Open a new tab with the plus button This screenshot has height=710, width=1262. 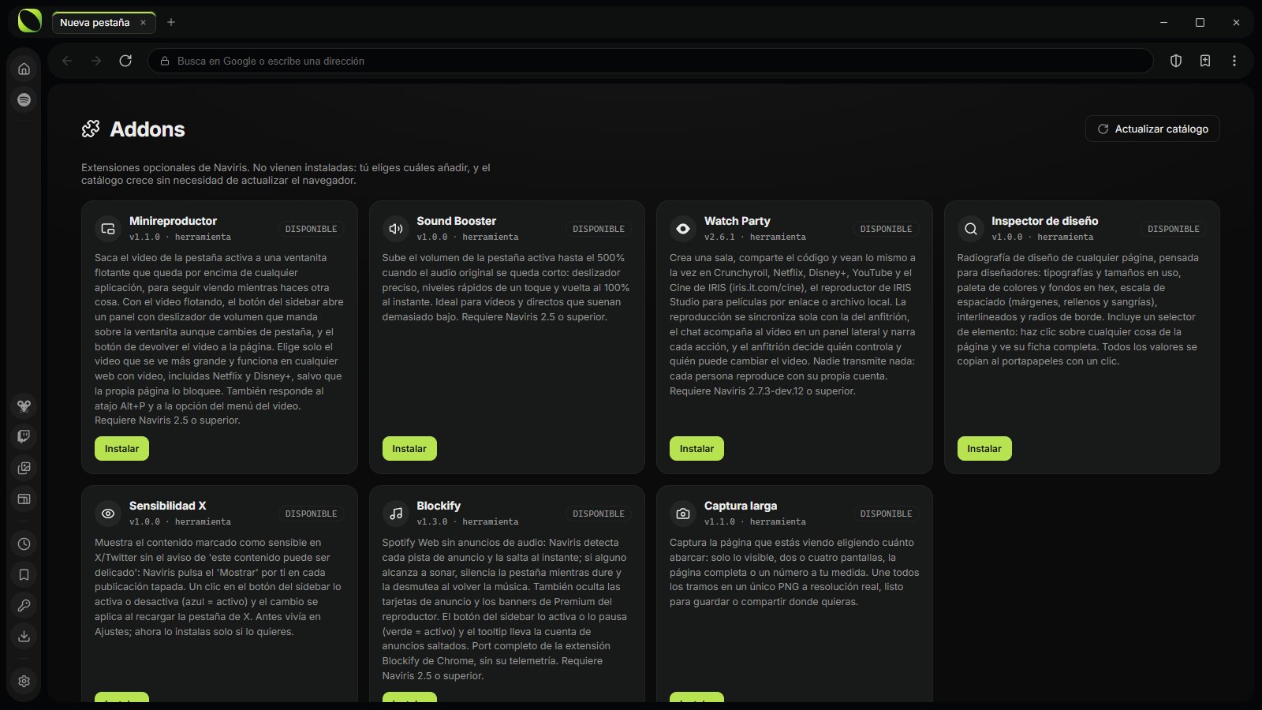click(x=171, y=22)
